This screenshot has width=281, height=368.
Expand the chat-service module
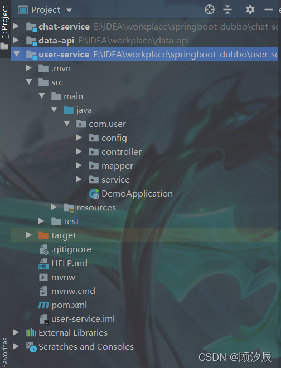click(16, 26)
